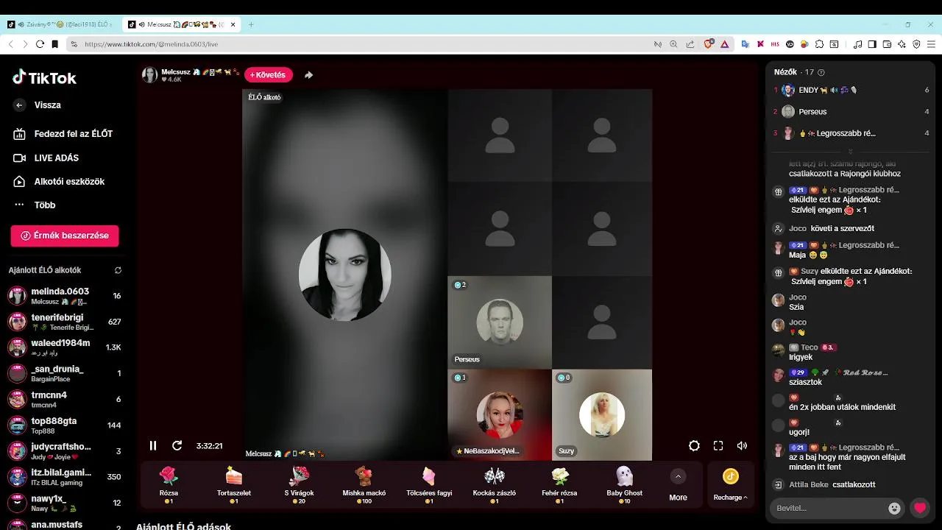Open trmcnn4 live channel

(65, 399)
